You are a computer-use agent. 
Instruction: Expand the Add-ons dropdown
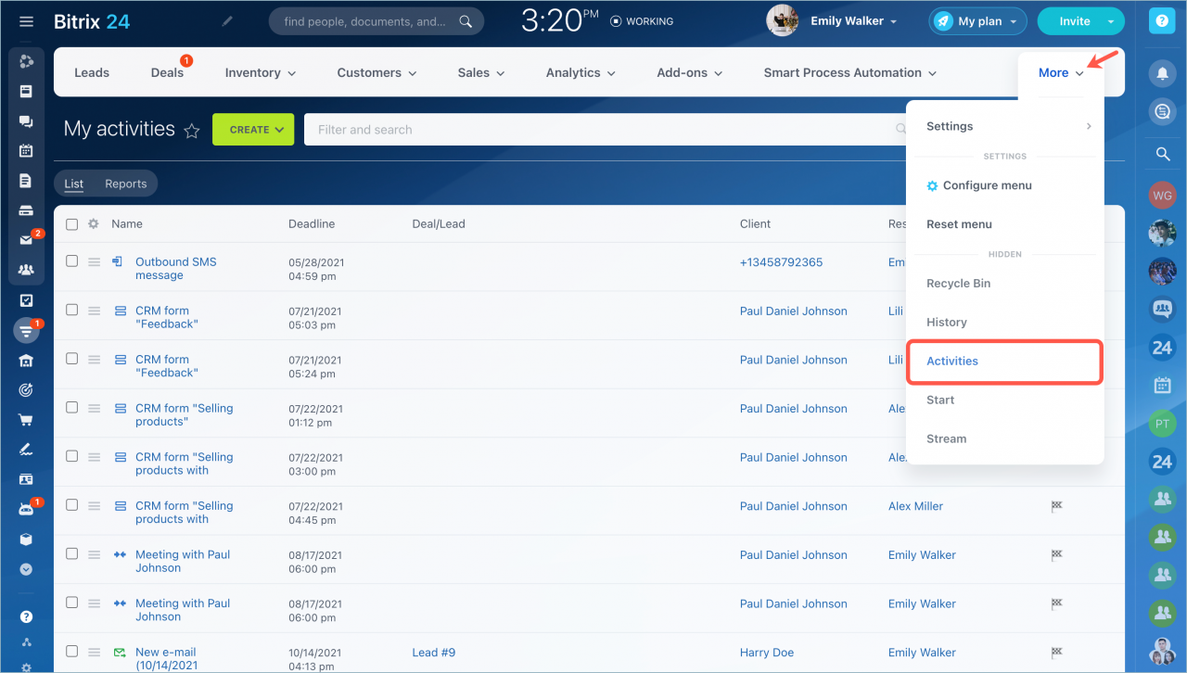(690, 72)
